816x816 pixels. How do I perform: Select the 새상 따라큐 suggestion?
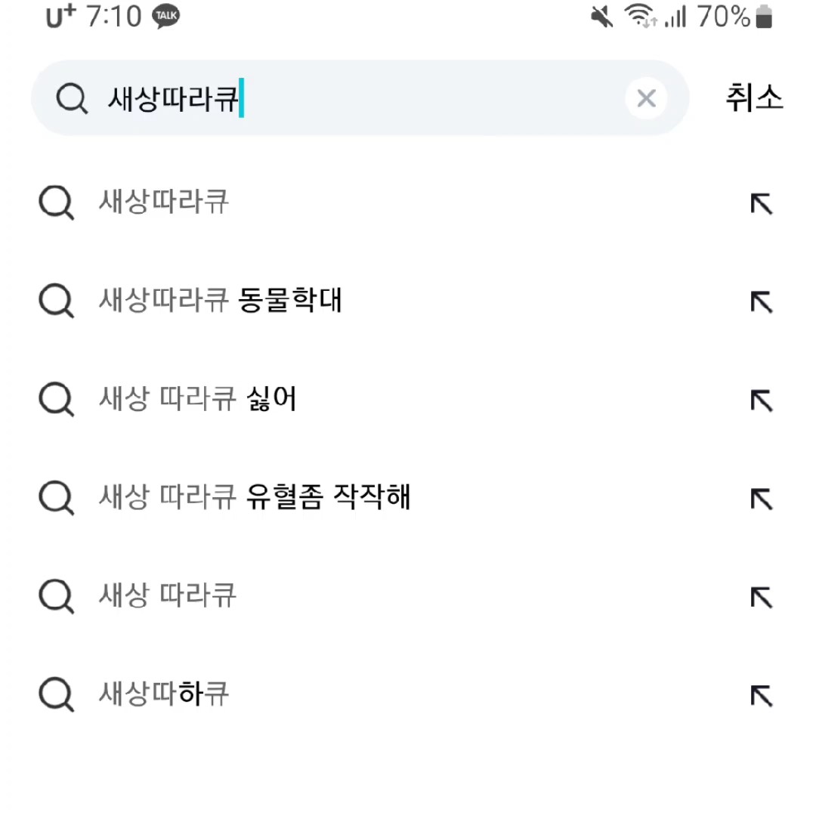pos(166,595)
